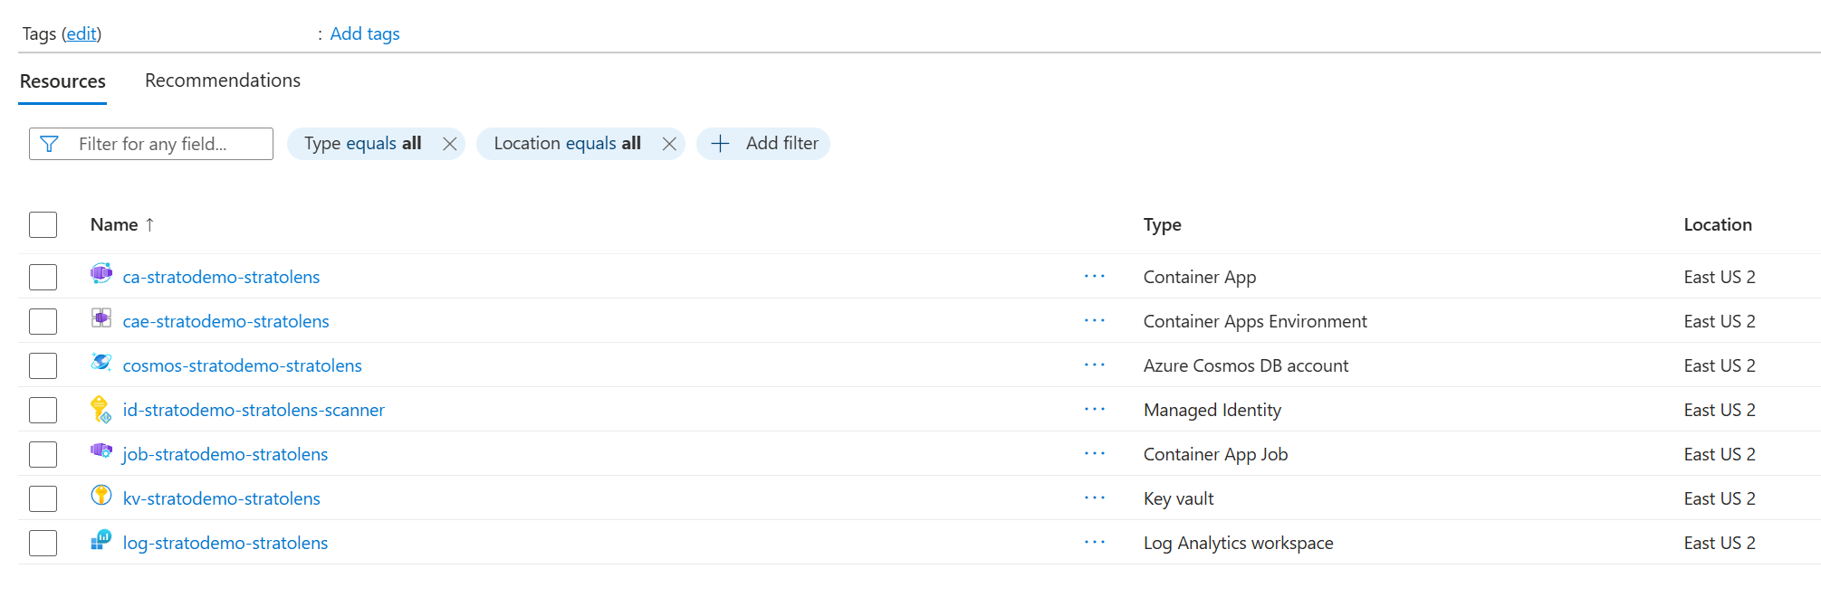1821x597 pixels.
Task: Click the funnel filter icon in the filter field
Action: click(50, 144)
